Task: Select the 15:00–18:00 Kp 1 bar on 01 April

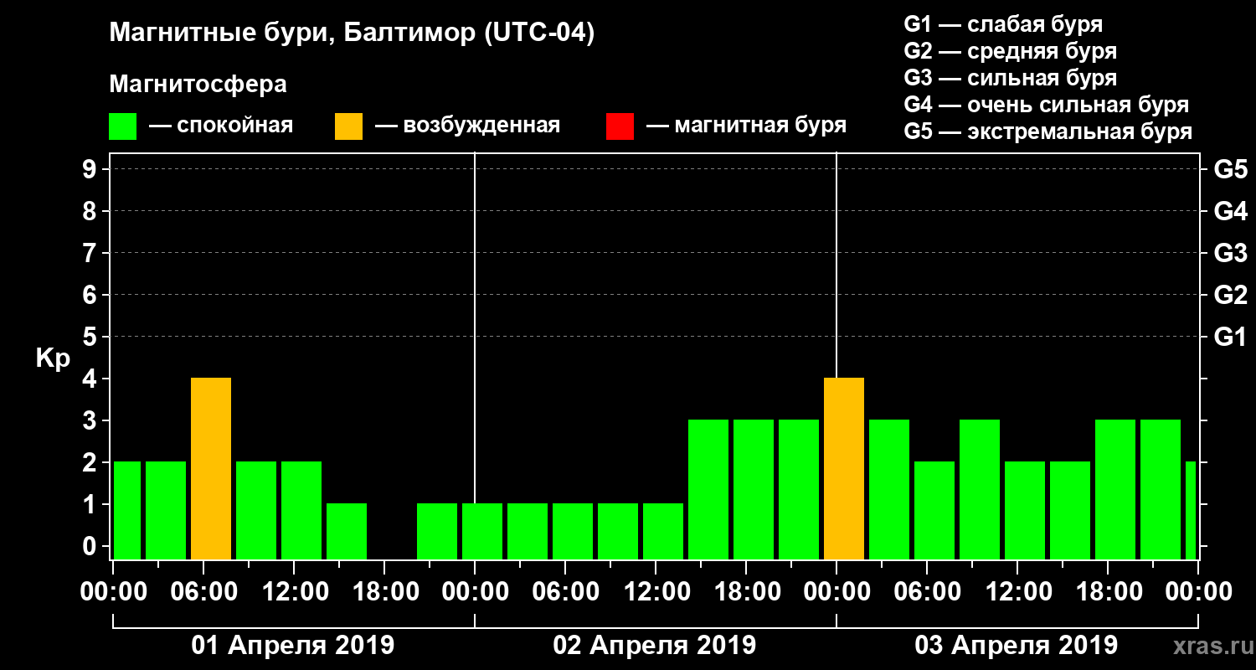Action: pyautogui.click(x=347, y=532)
